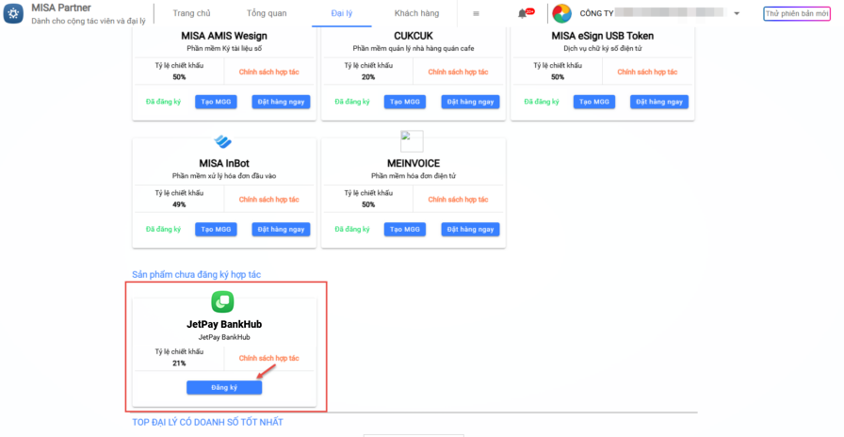
Task: Click Tạo MGG for CUKCUK
Action: click(x=405, y=102)
